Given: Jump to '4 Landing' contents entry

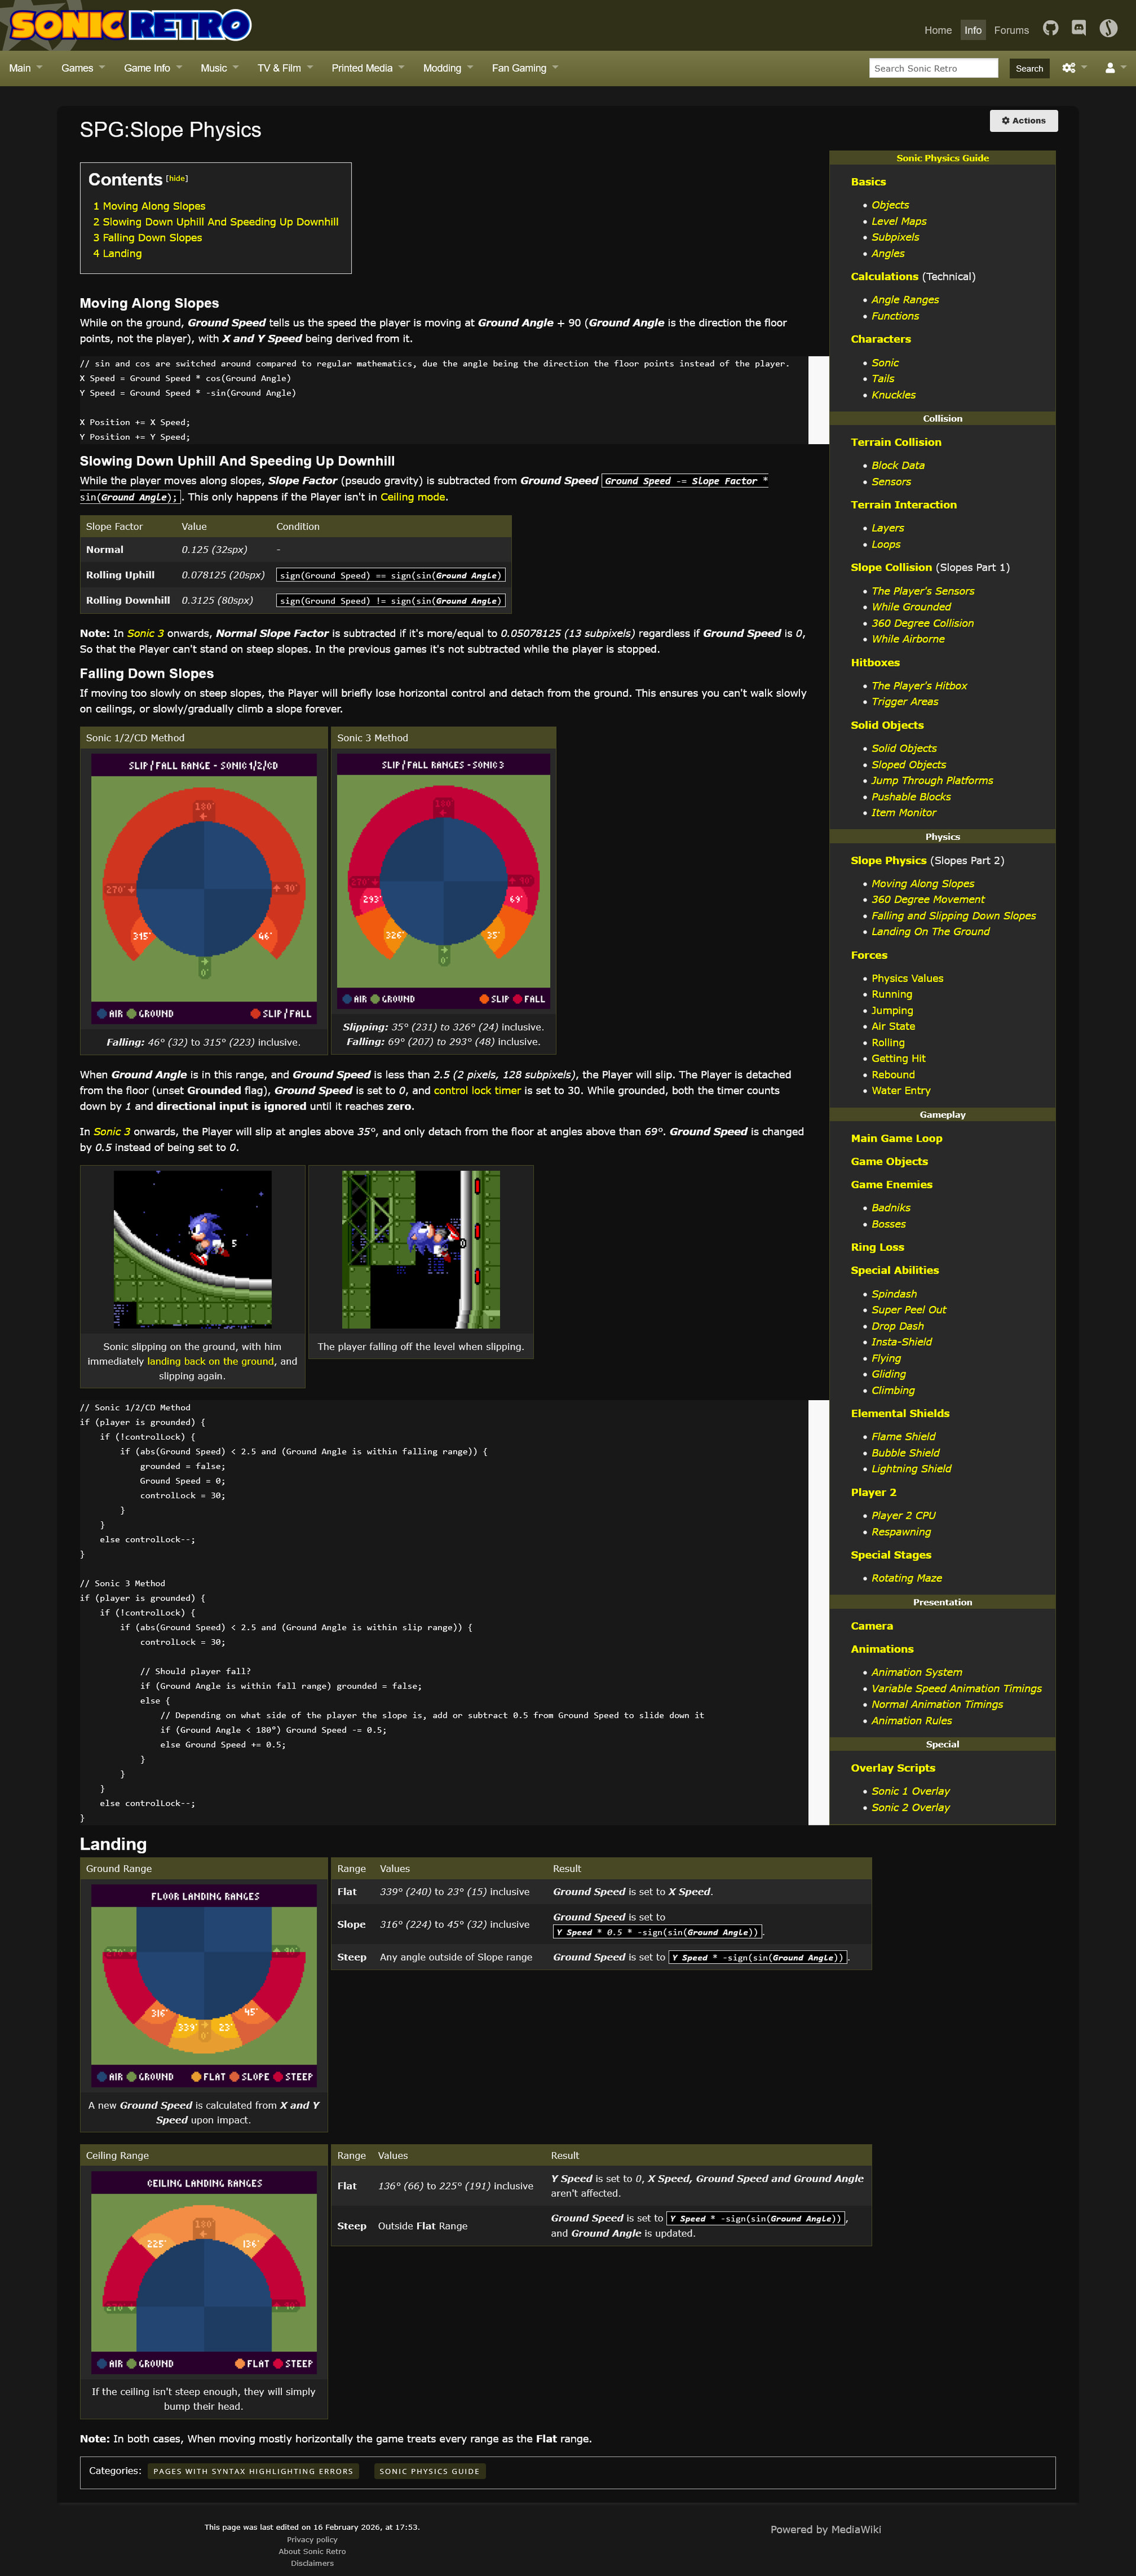Looking at the screenshot, I should pos(117,254).
